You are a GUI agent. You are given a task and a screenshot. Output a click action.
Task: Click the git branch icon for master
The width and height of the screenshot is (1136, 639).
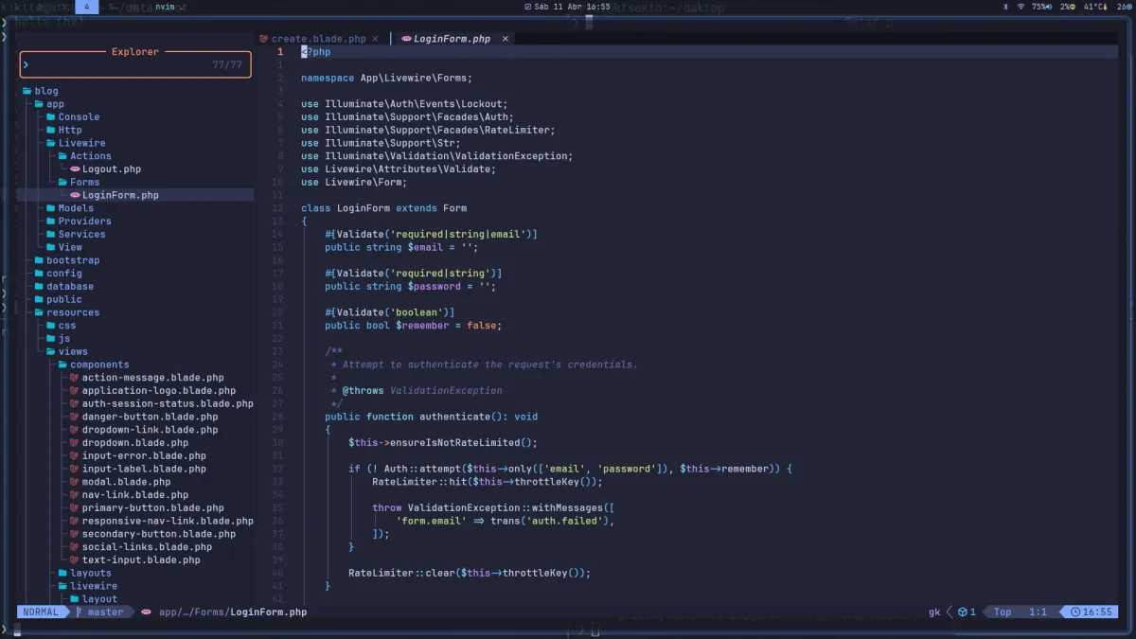point(80,612)
